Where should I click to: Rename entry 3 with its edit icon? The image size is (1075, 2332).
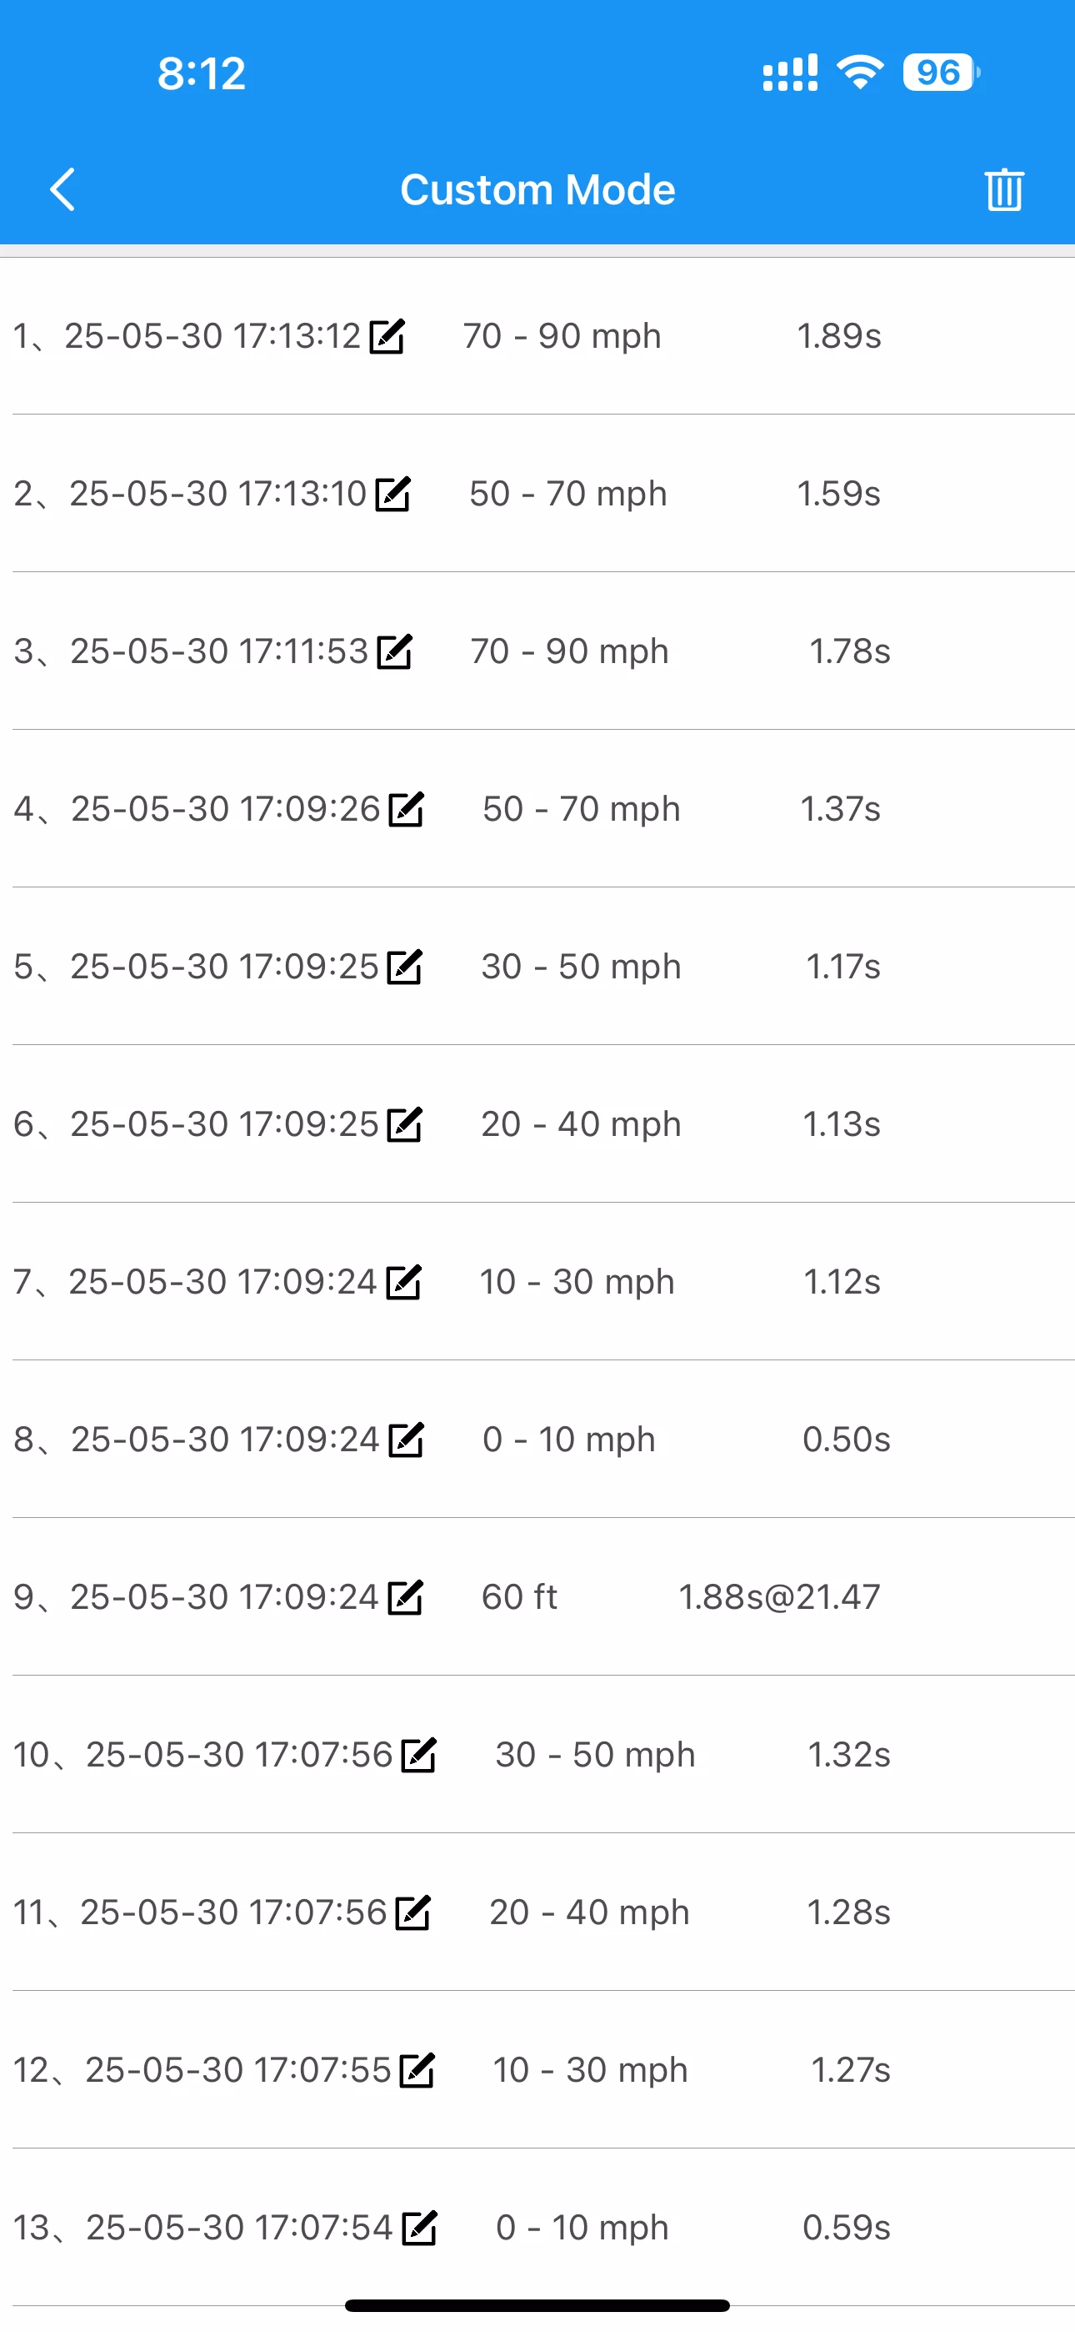394,651
